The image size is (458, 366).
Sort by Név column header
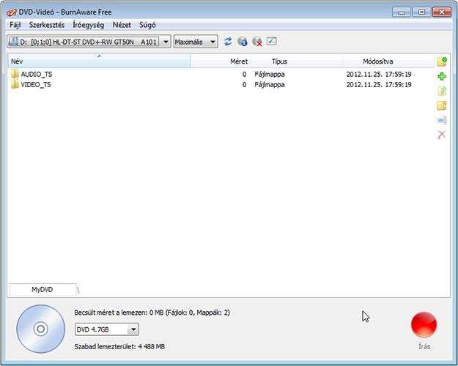(99, 61)
